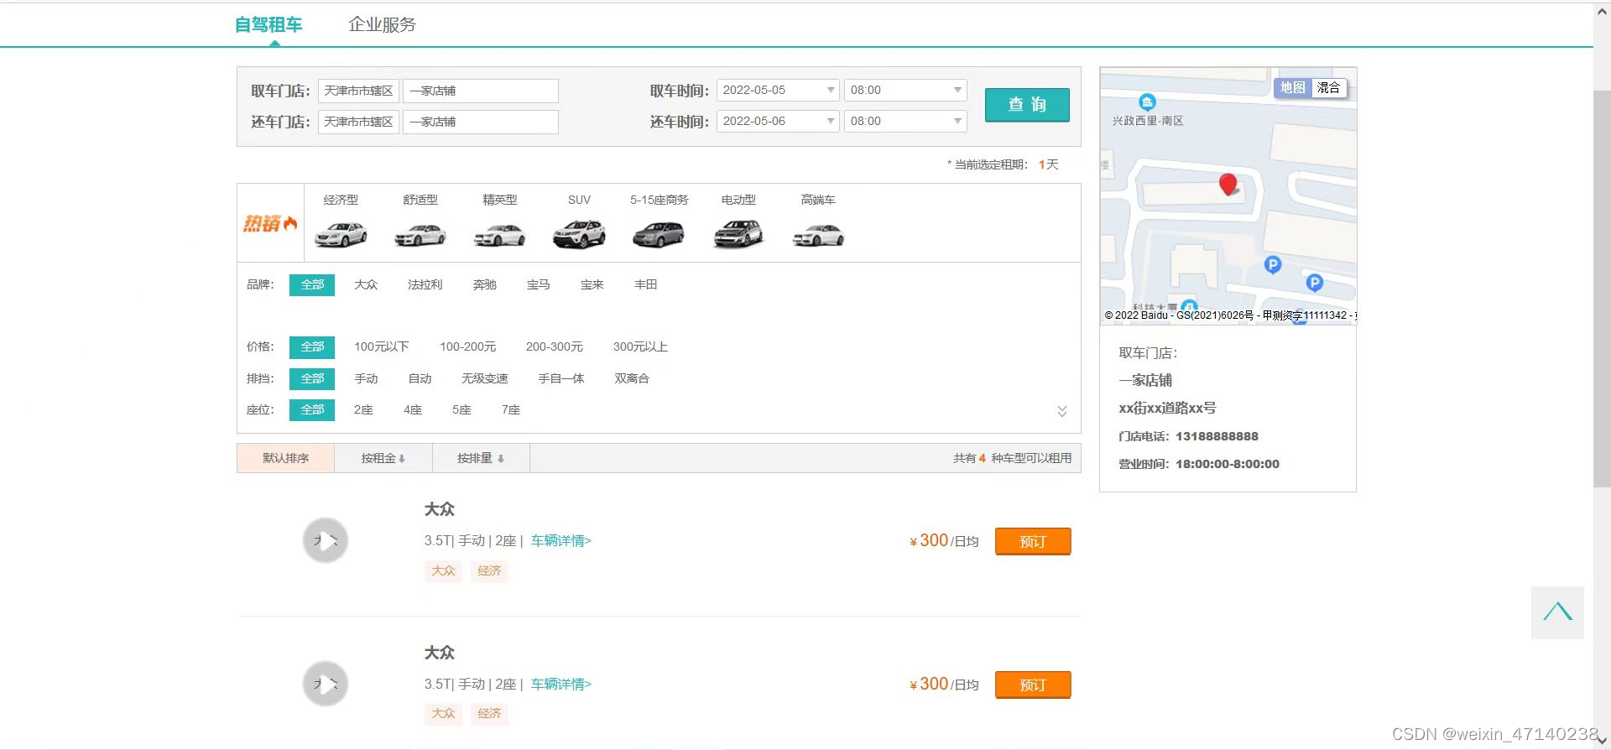The width and height of the screenshot is (1611, 750).
Task: Filter price 100元以下
Action: 382,347
